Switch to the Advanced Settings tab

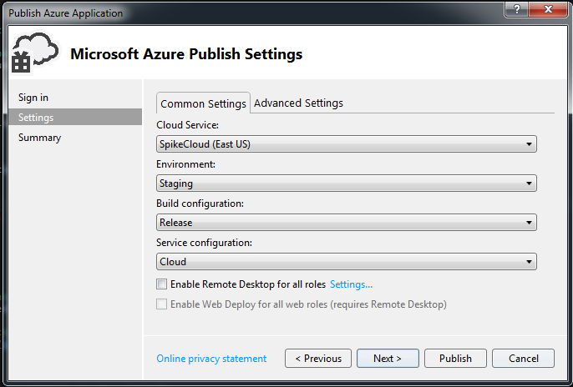click(298, 103)
